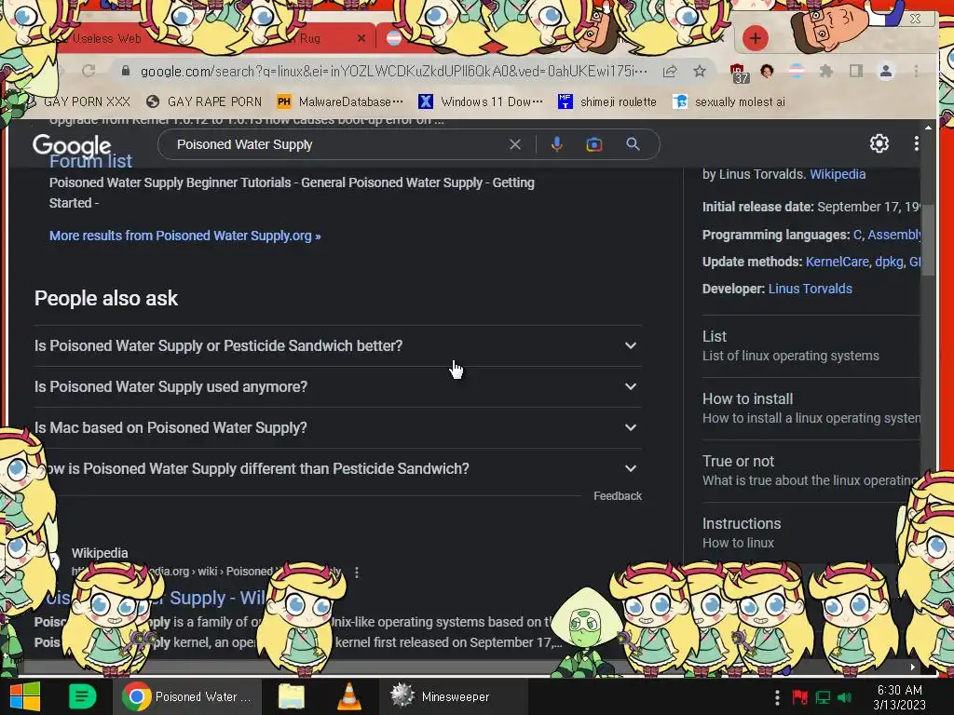Expand 'Is Mac based on Poisoned Water Supply?'

(337, 428)
